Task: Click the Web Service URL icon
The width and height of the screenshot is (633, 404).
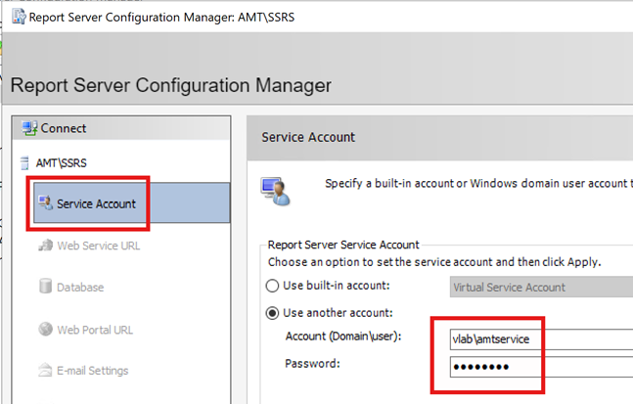Action: point(46,246)
